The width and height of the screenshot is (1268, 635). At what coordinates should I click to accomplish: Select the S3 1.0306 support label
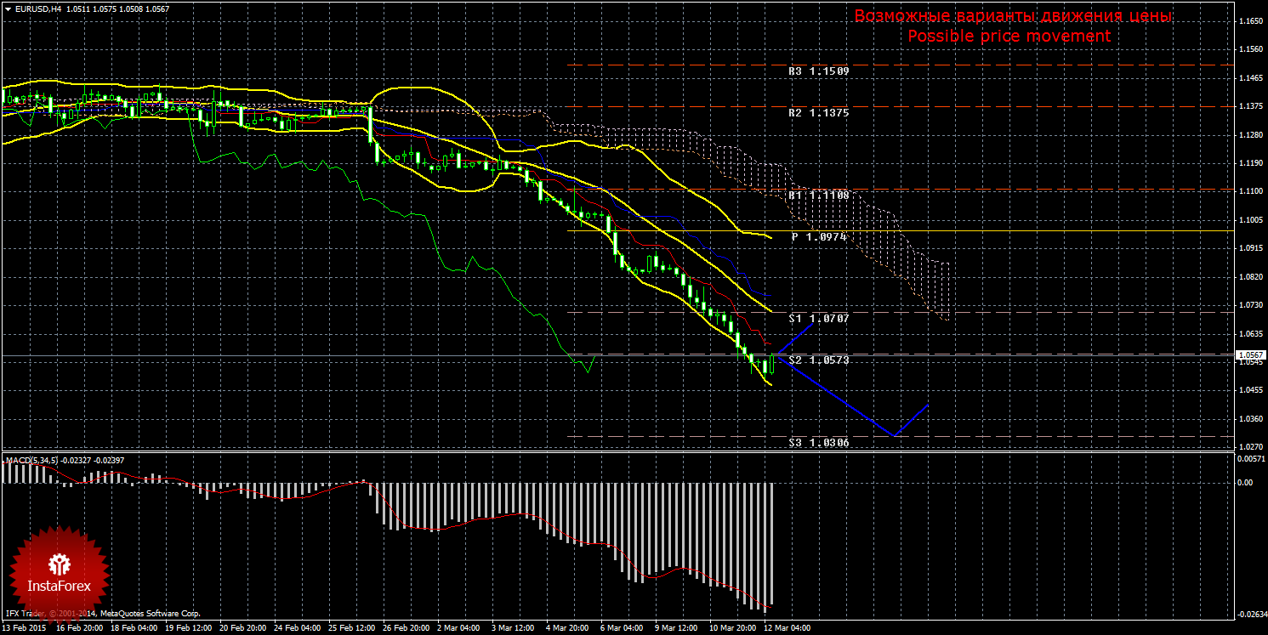click(819, 443)
